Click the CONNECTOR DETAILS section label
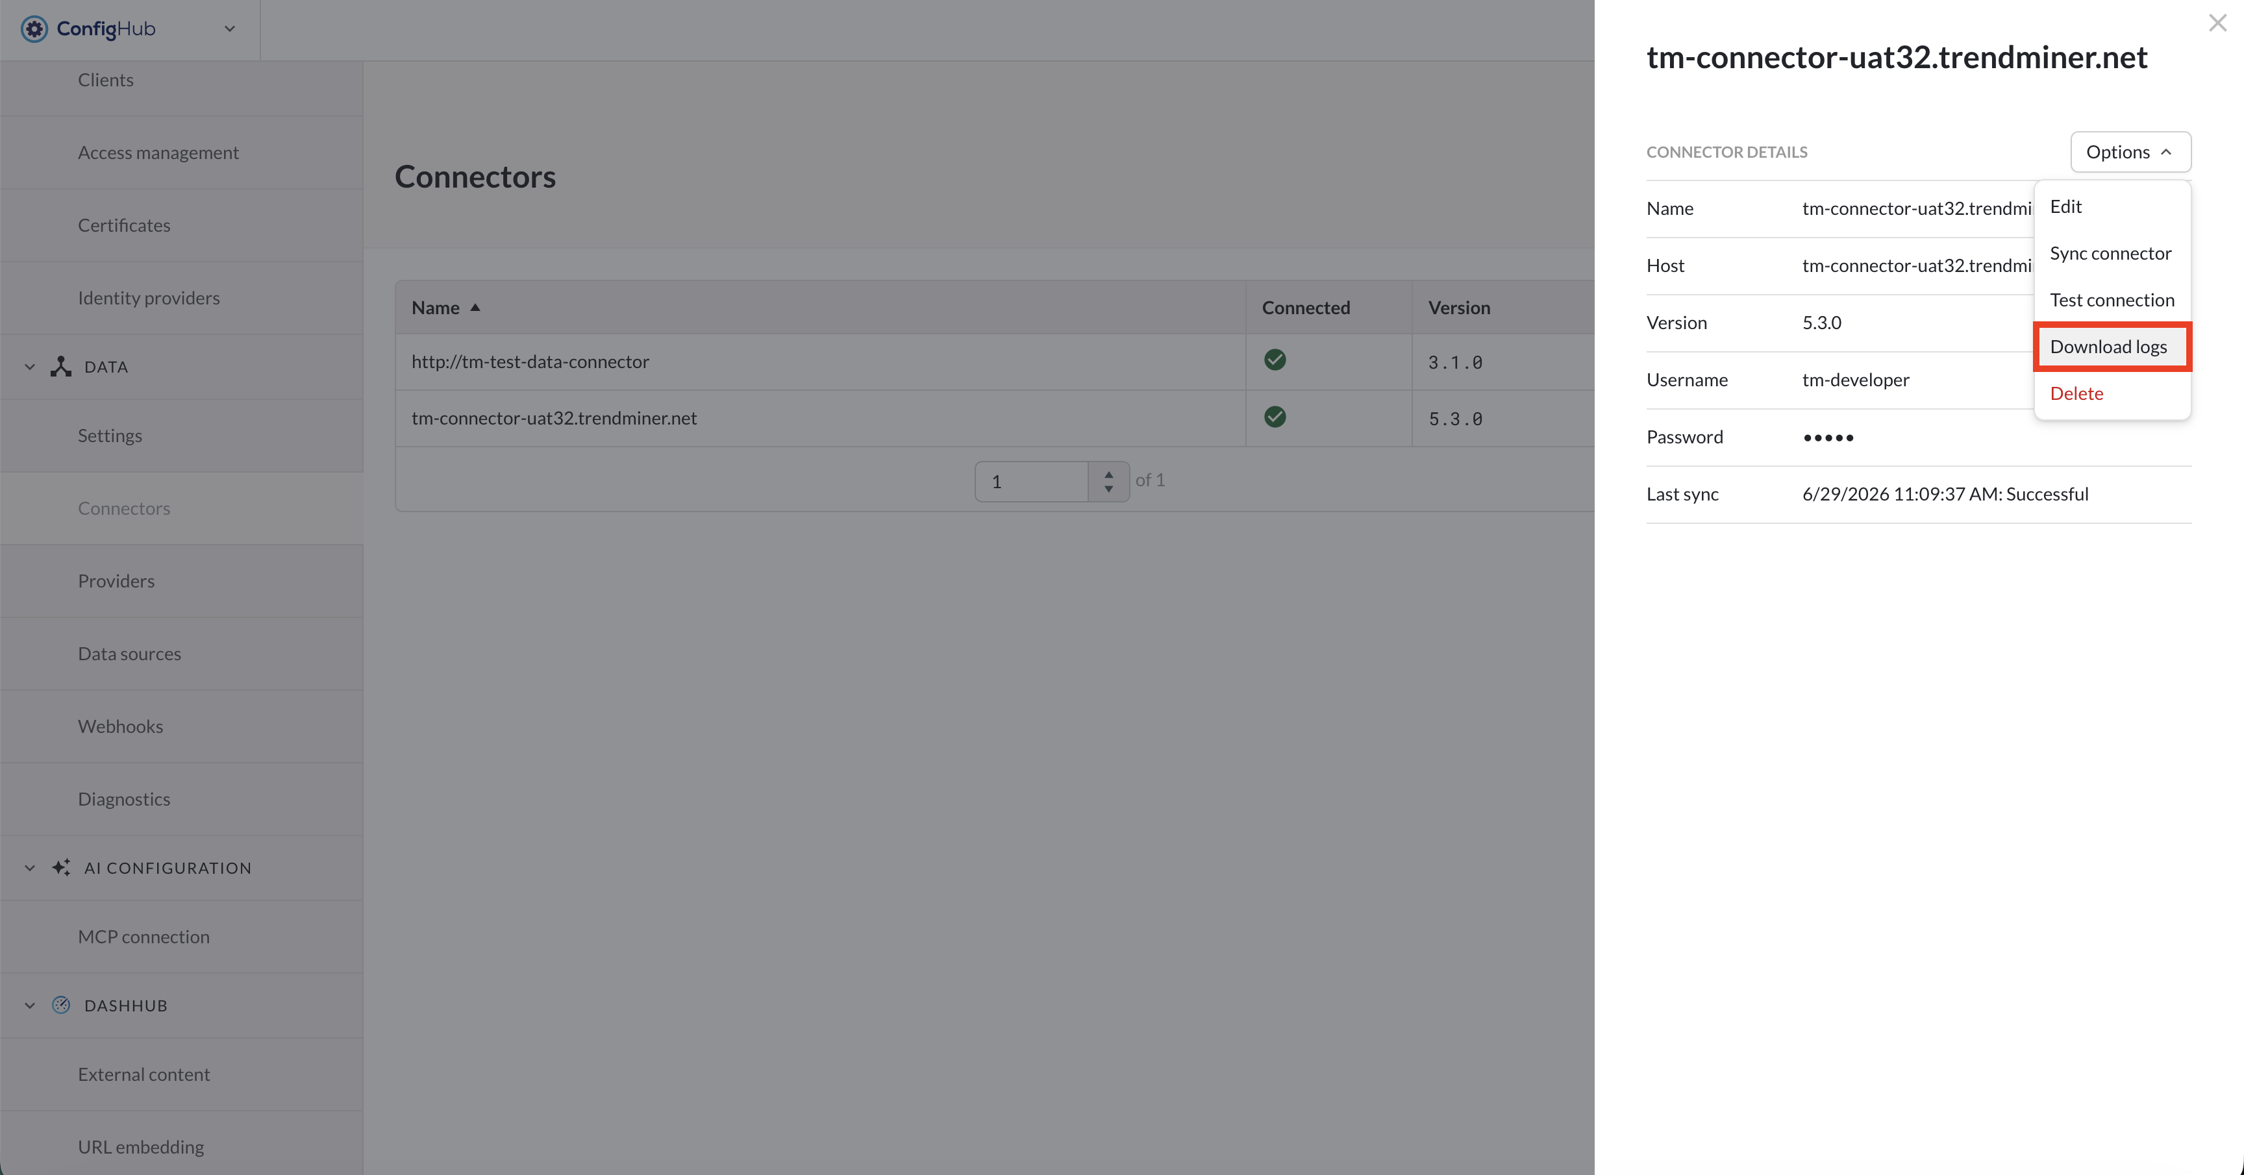Image resolution: width=2244 pixels, height=1175 pixels. pos(1727,153)
